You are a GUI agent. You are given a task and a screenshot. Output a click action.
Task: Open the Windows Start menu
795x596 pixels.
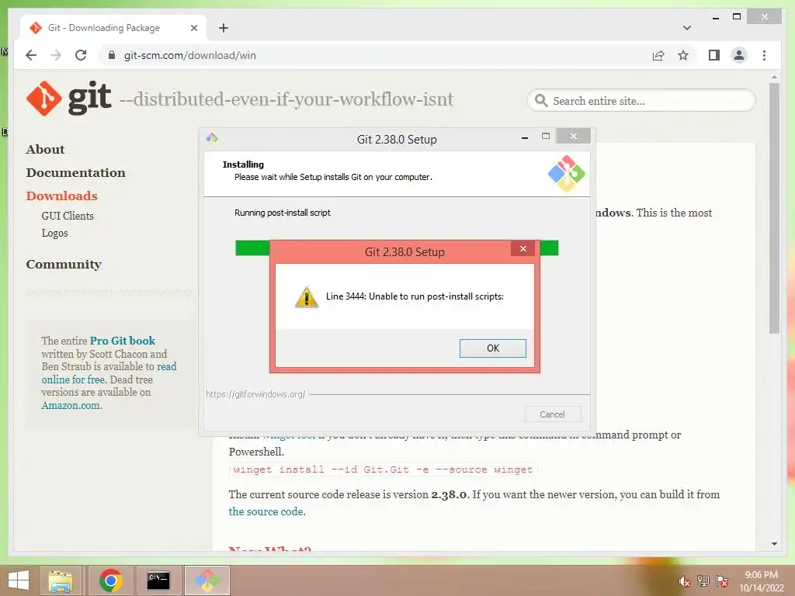pyautogui.click(x=19, y=580)
